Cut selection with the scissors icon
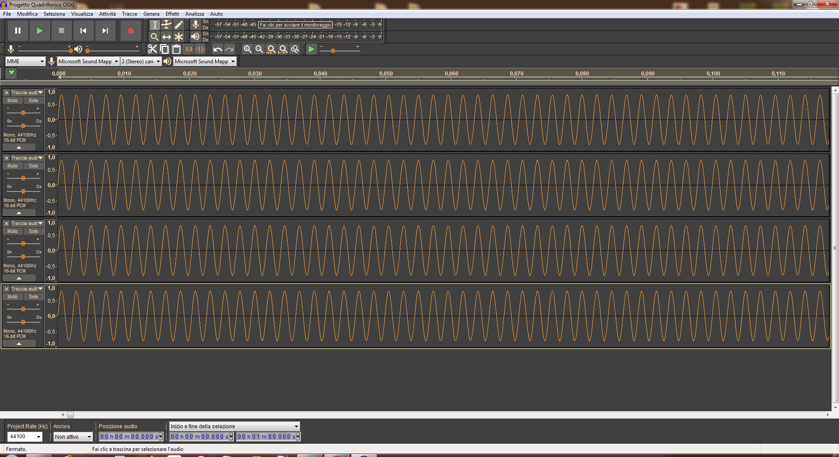 click(152, 49)
